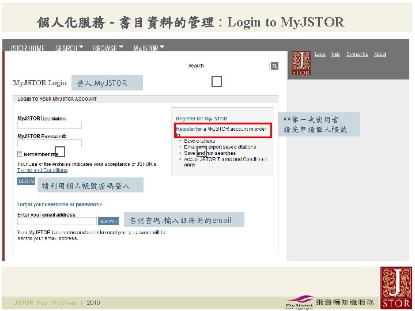Go to JSTOR HOME
Image resolution: width=415 pixels, height=311 pixels.
tap(27, 48)
